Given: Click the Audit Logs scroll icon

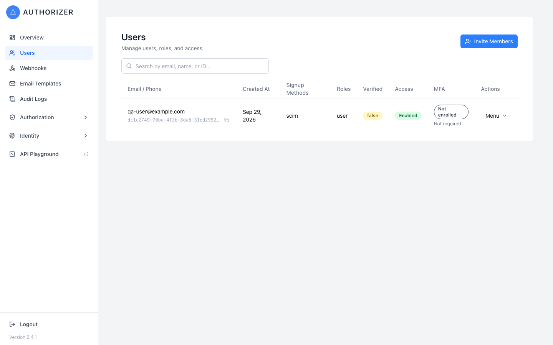Looking at the screenshot, I should [12, 99].
